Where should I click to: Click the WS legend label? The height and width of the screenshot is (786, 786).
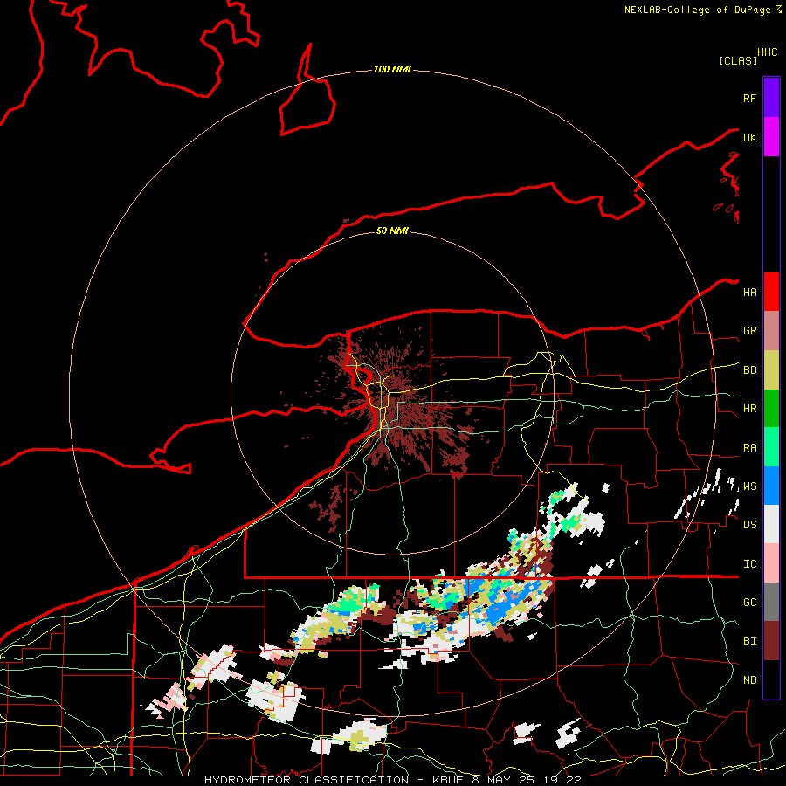click(x=749, y=486)
